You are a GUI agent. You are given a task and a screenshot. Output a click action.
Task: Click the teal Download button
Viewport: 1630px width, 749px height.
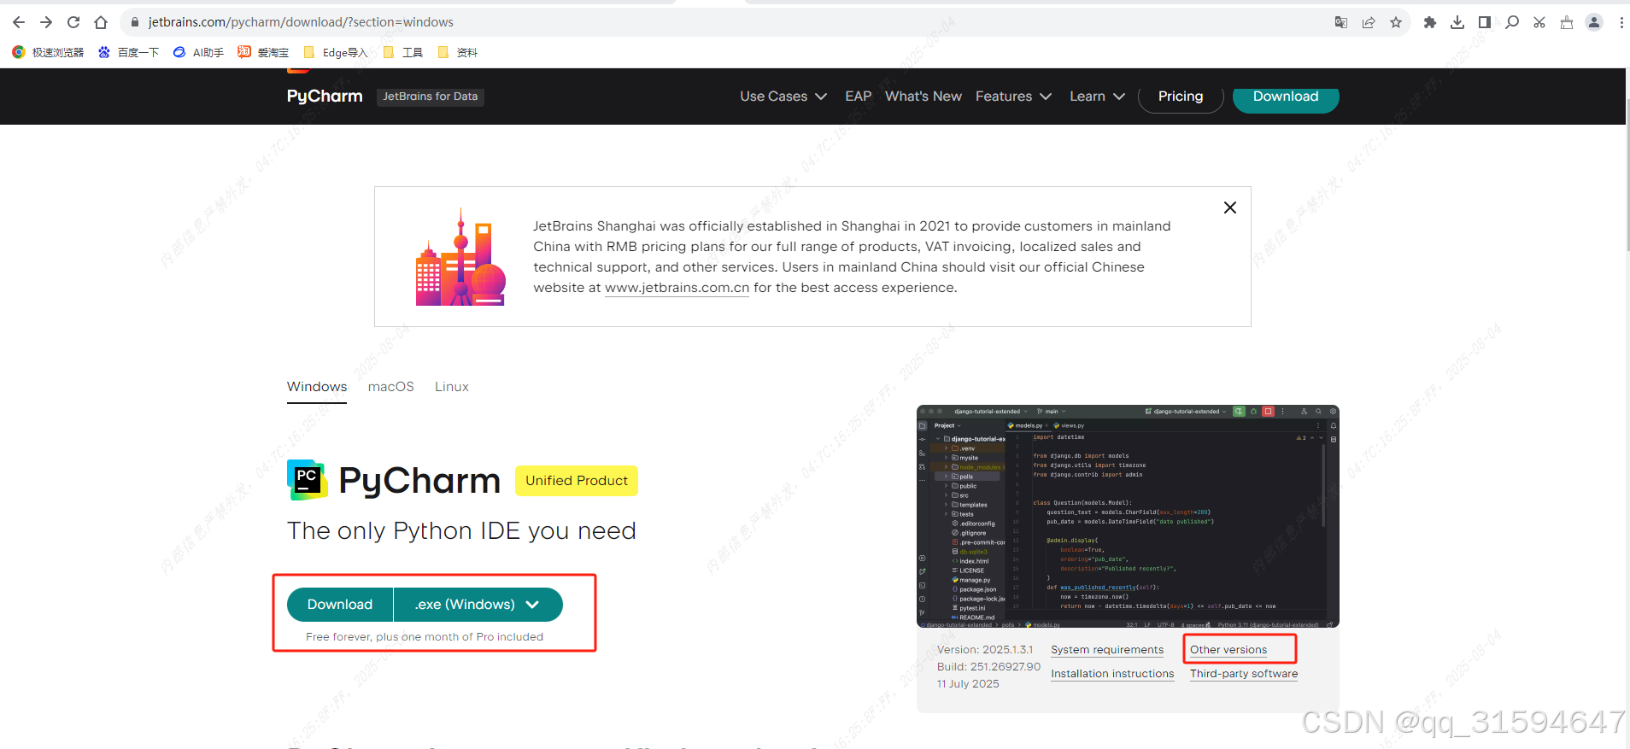coord(340,605)
